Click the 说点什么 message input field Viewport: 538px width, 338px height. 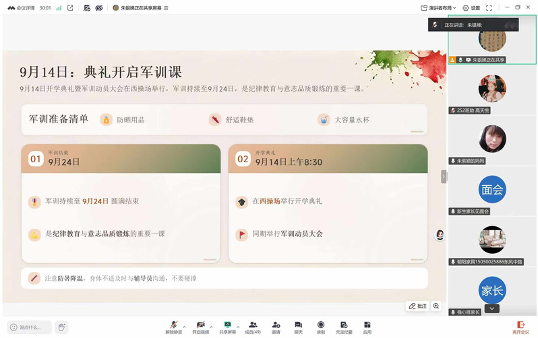30,327
